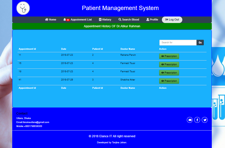The image size is (225, 148).
Task: Open the Search Blood menu item
Action: point(129,19)
